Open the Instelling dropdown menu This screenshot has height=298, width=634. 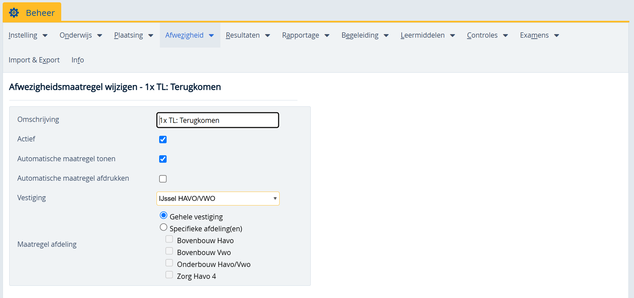28,35
